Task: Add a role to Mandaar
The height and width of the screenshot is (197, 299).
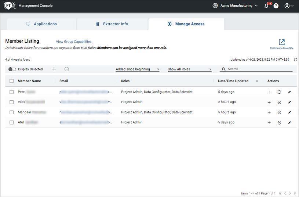Action: click(269, 112)
